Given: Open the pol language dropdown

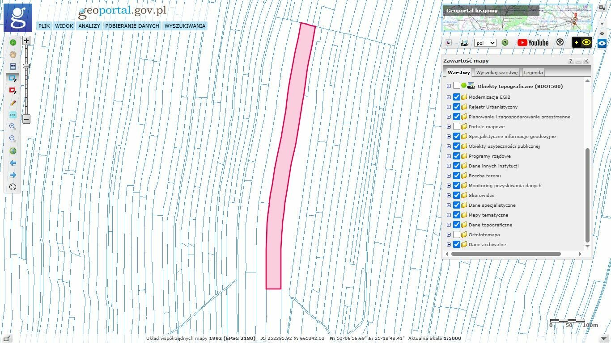Looking at the screenshot, I should (x=485, y=43).
